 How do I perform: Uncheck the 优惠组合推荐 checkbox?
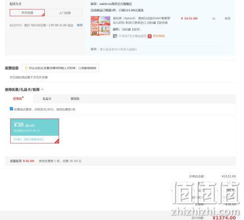11,109
